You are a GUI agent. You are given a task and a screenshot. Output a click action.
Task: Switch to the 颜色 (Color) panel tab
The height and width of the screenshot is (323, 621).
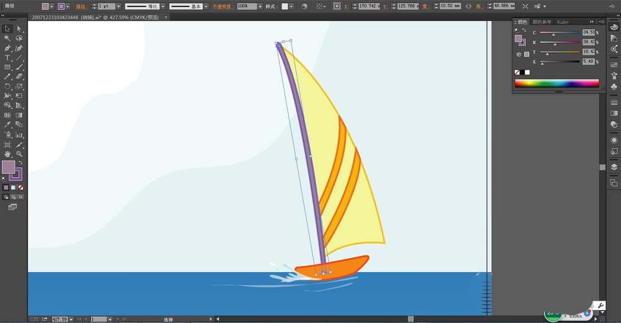point(522,22)
